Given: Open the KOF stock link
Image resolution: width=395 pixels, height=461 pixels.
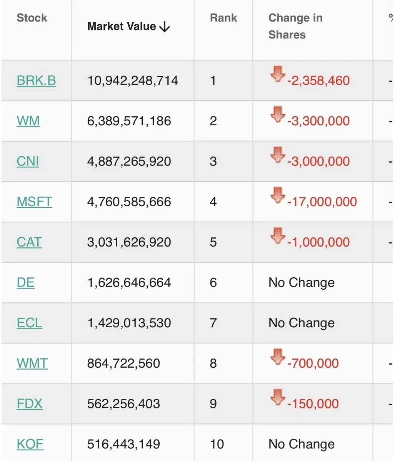Looking at the screenshot, I should [x=30, y=444].
